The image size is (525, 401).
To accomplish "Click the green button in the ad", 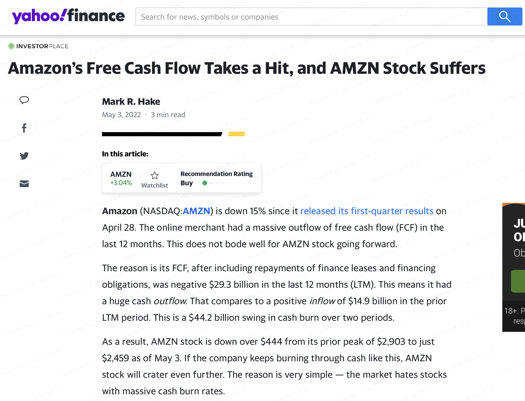I will click(518, 281).
